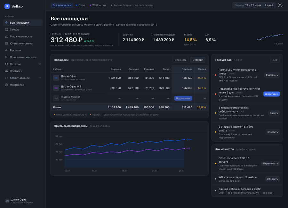Click the chat bubble icon next to Коммуникации
288x208 pixels.
point(6,78)
